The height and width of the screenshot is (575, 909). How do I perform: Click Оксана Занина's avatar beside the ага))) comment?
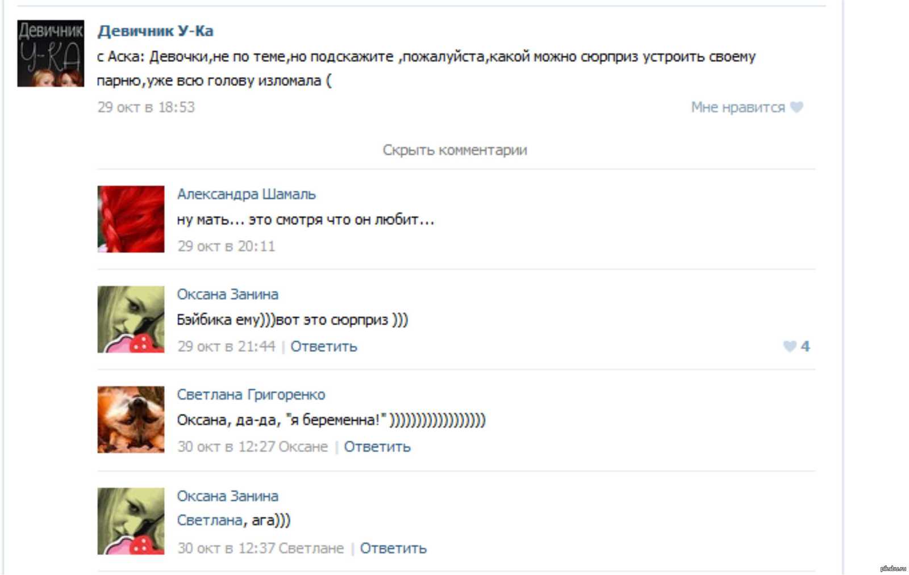coord(131,521)
